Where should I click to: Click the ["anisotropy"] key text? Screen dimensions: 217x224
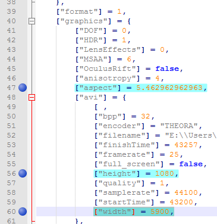point(108,78)
